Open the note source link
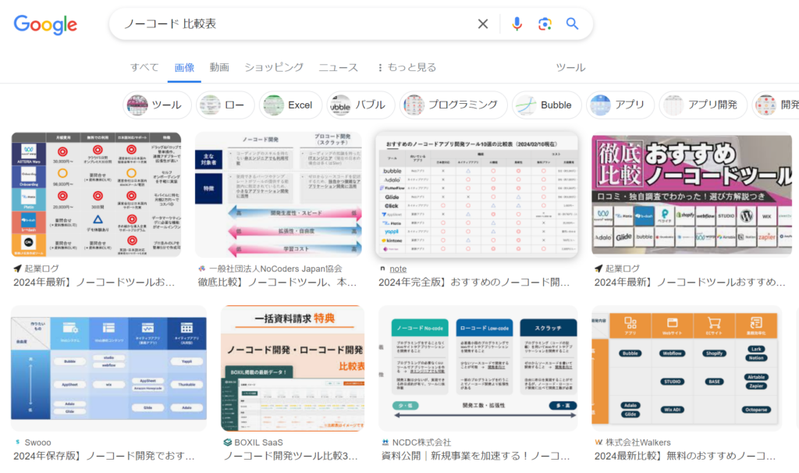The height and width of the screenshot is (473, 799). [x=398, y=269]
